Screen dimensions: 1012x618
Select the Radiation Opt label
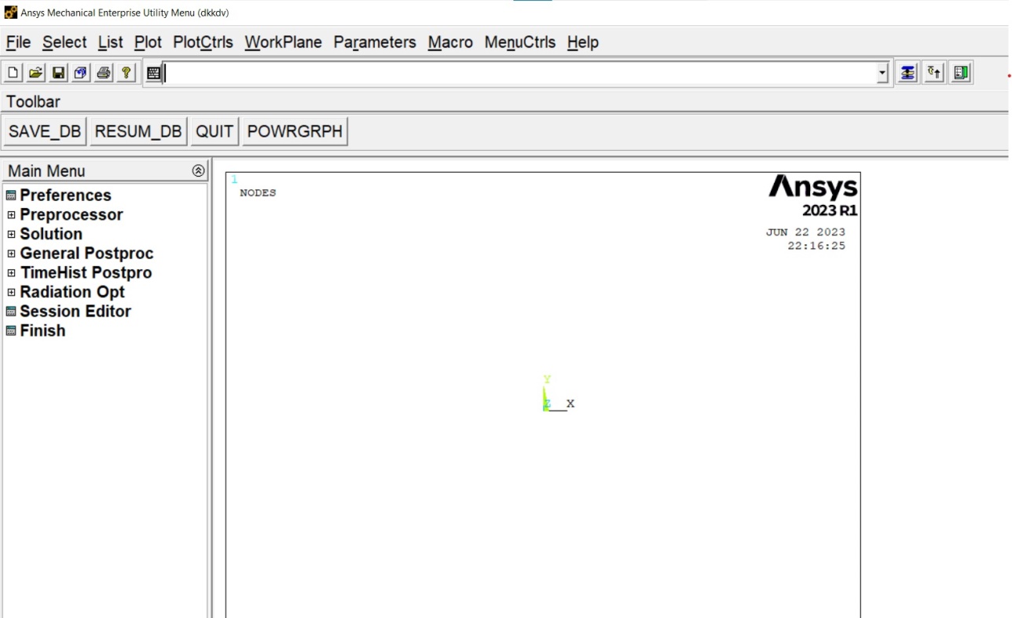point(72,292)
